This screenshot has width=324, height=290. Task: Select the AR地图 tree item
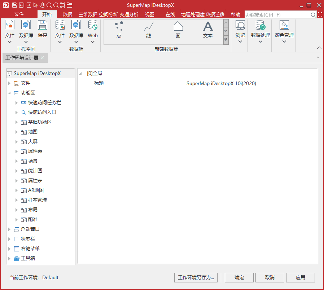(36, 190)
